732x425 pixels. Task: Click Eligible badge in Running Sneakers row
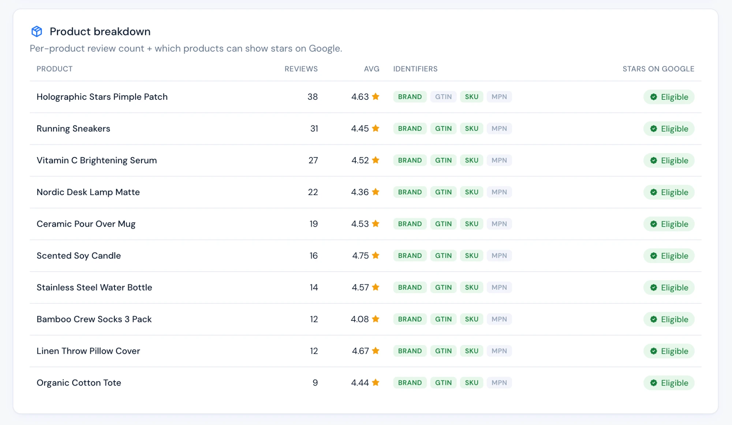point(669,129)
